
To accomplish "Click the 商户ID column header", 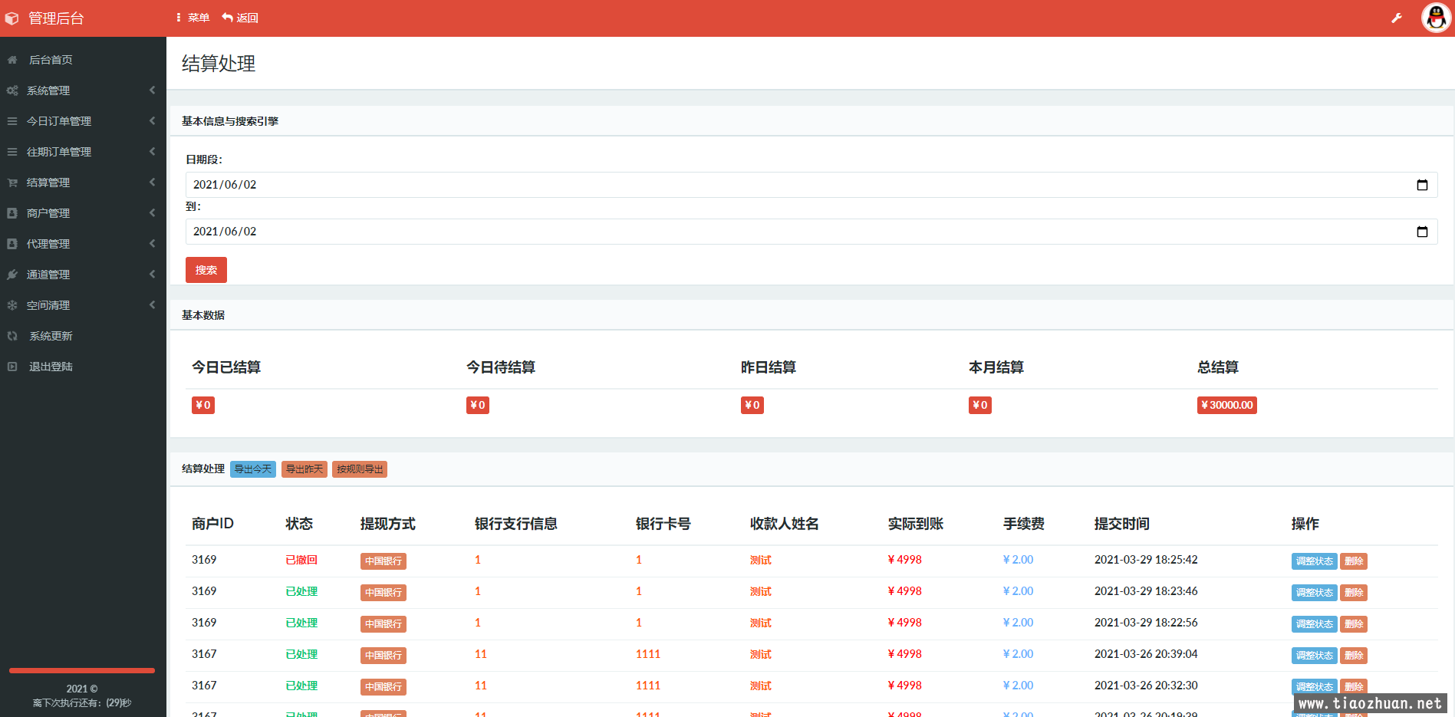I will click(x=212, y=524).
